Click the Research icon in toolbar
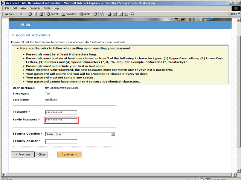This screenshot has height=180, width=241. click(127, 14)
